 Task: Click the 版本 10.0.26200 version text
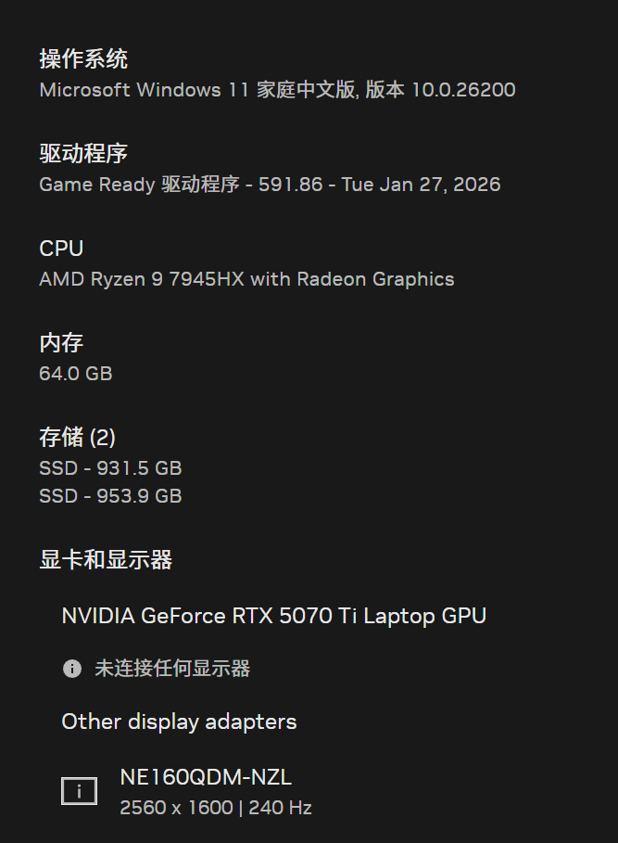click(x=440, y=90)
